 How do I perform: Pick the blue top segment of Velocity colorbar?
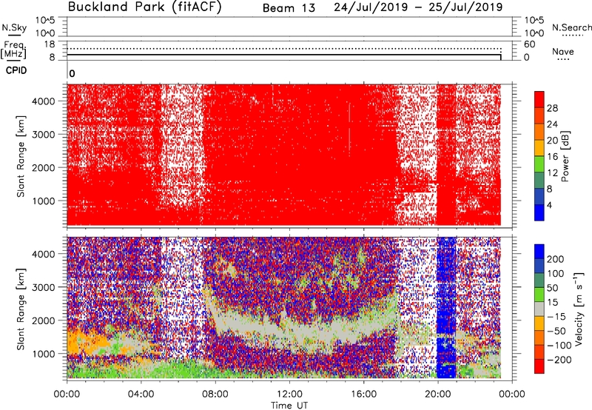pyautogui.click(x=539, y=252)
